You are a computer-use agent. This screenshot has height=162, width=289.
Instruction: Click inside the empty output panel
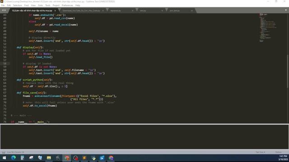coord(144,137)
